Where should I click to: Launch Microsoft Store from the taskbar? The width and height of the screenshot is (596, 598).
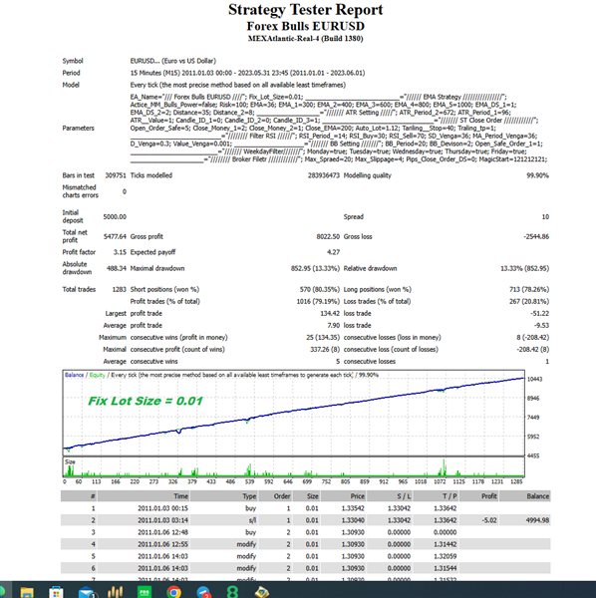[56, 592]
